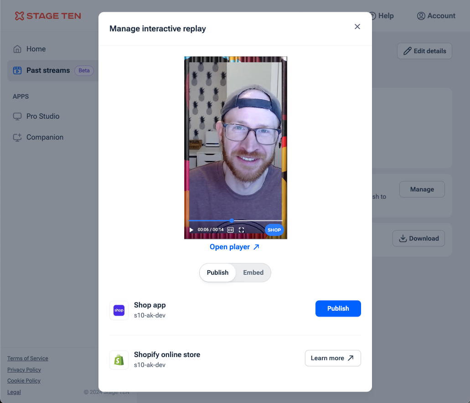470x403 pixels.
Task: Play the replay video
Action: coord(191,230)
